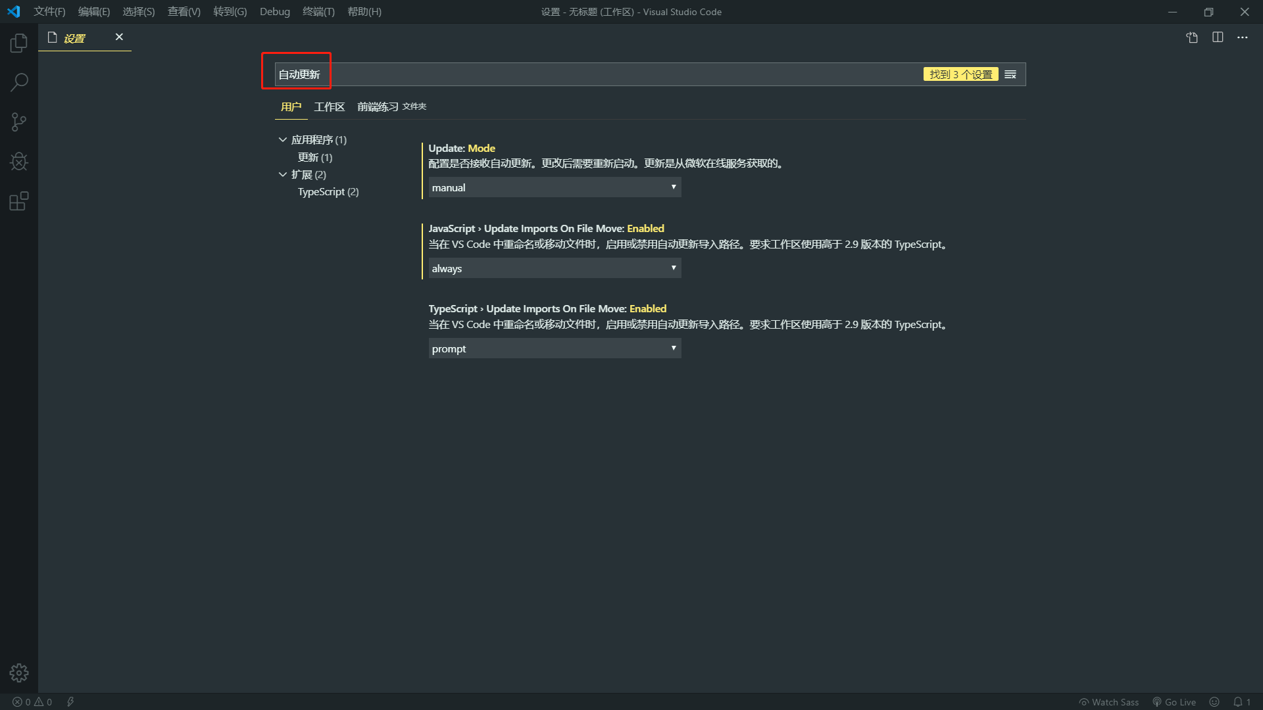Viewport: 1263px width, 710px height.
Task: Collapse the 应用程序 tree section
Action: coord(282,139)
